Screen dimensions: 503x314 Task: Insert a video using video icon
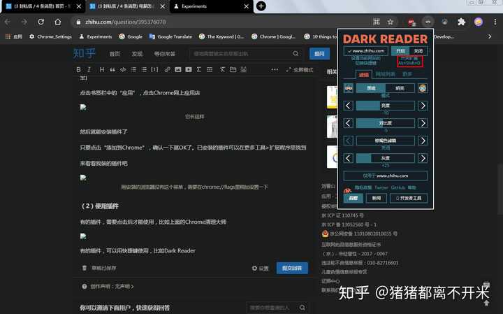pyautogui.click(x=189, y=69)
